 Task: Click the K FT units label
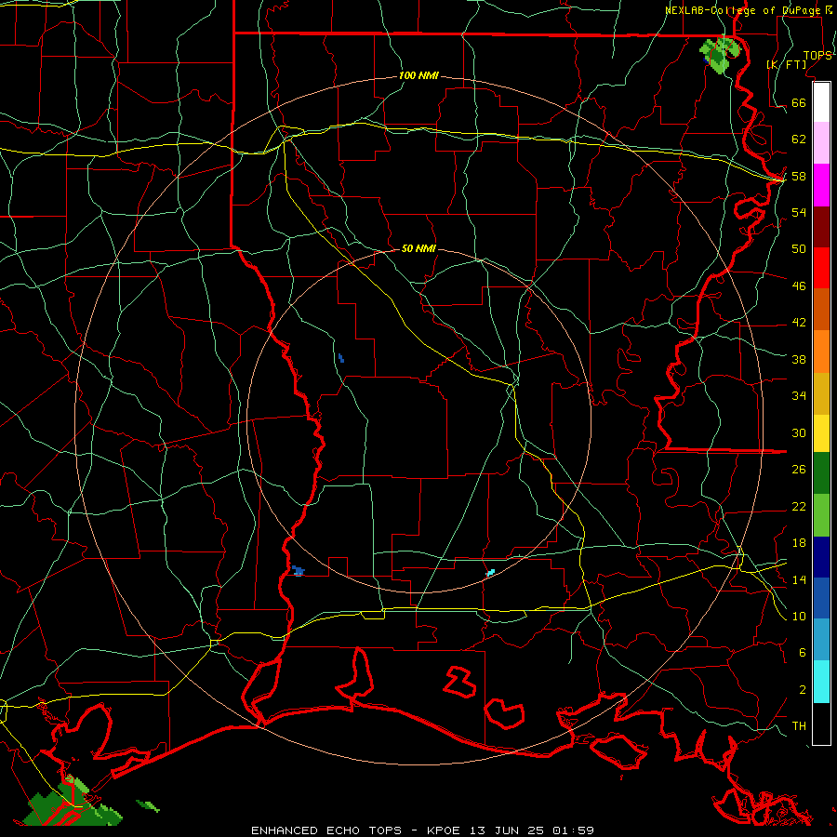pyautogui.click(x=786, y=64)
